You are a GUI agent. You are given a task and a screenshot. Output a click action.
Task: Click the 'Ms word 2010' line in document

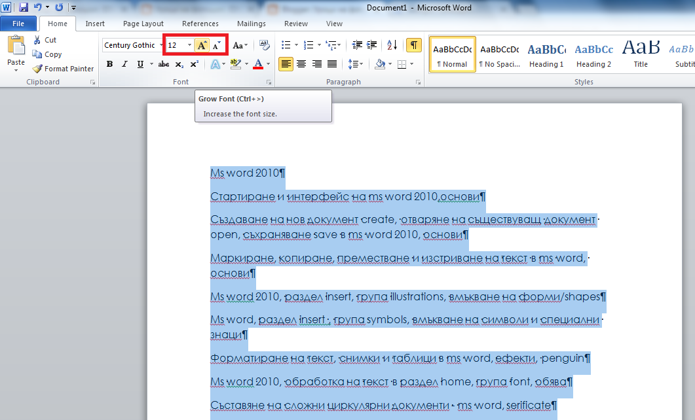(248, 173)
